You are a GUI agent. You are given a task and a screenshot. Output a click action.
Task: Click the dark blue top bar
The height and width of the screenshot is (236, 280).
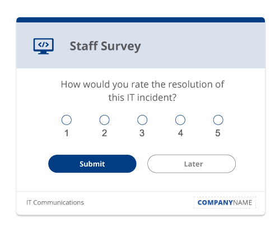pyautogui.click(x=141, y=20)
